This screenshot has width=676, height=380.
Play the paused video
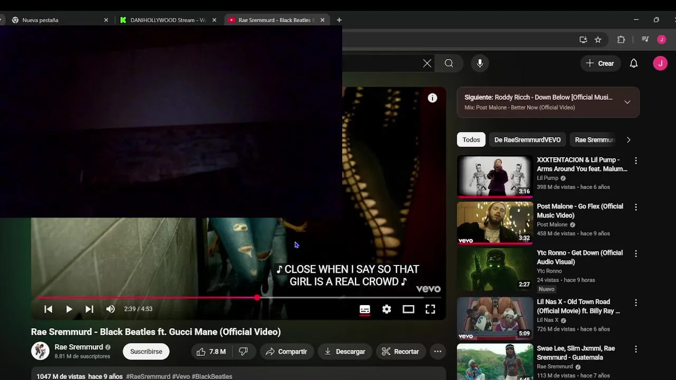click(x=69, y=309)
